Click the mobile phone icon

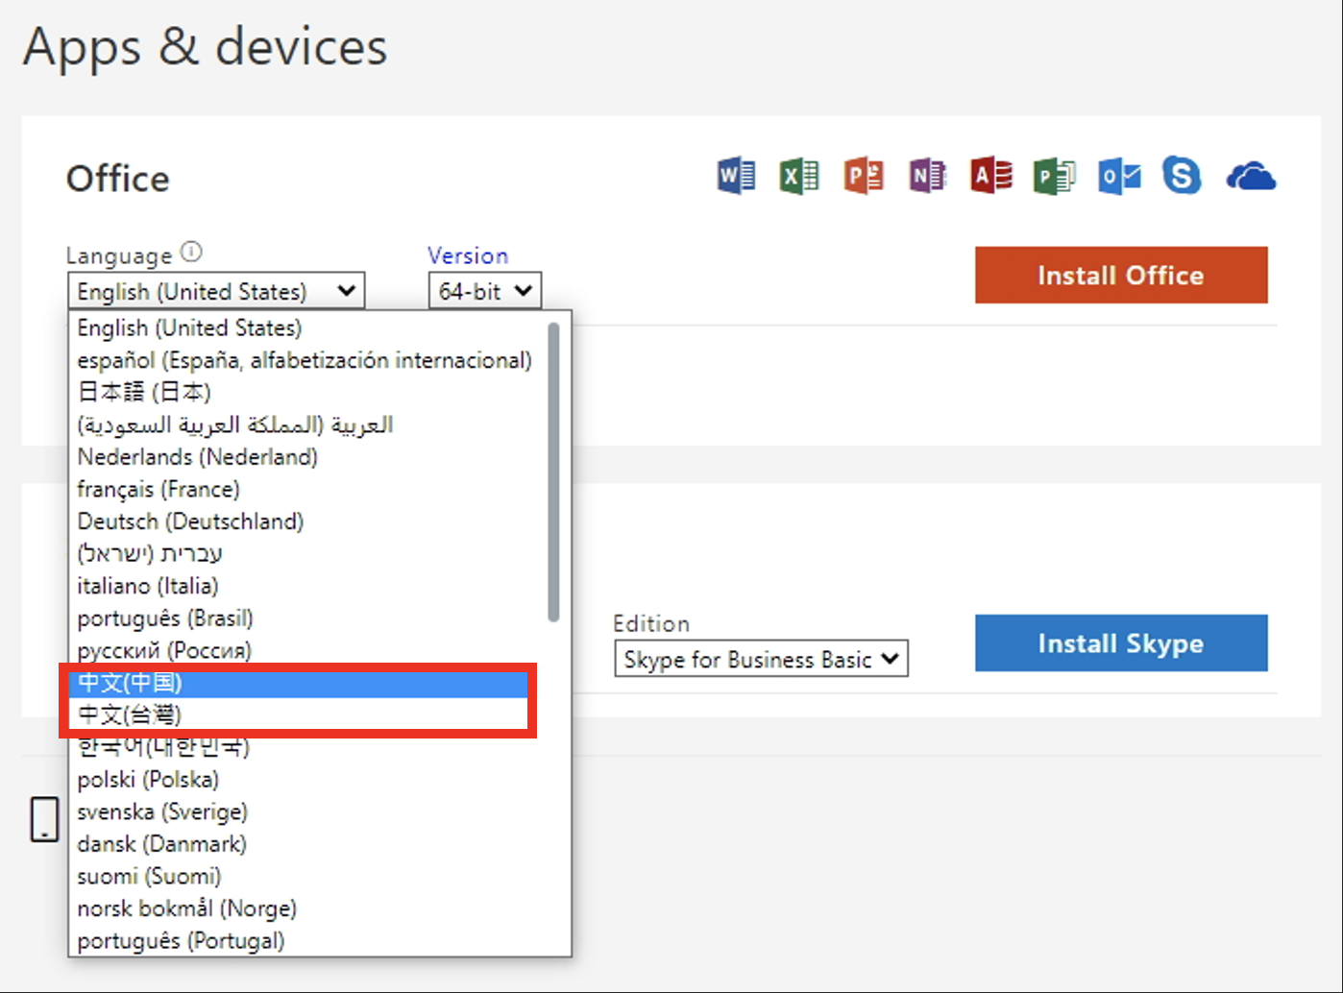[44, 819]
